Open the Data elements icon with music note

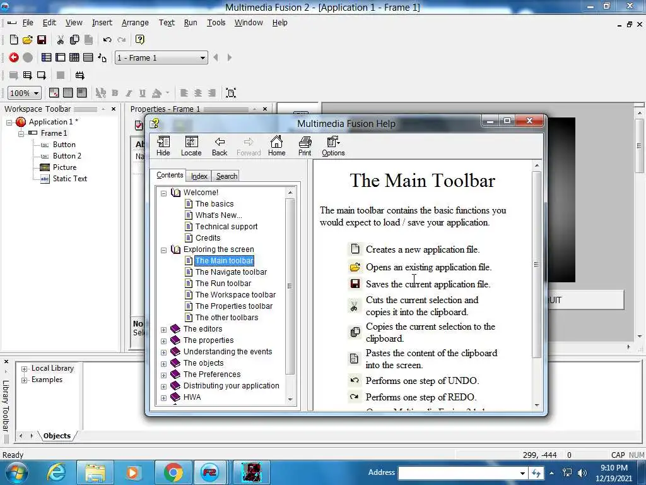click(x=102, y=57)
